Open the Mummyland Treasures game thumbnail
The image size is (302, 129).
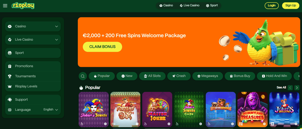(x=252, y=109)
